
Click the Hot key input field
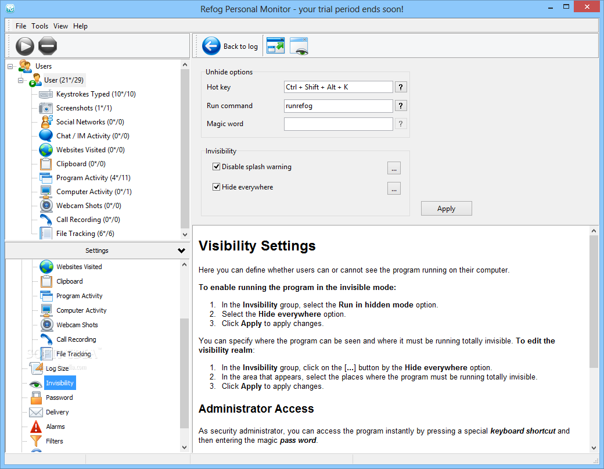[338, 87]
